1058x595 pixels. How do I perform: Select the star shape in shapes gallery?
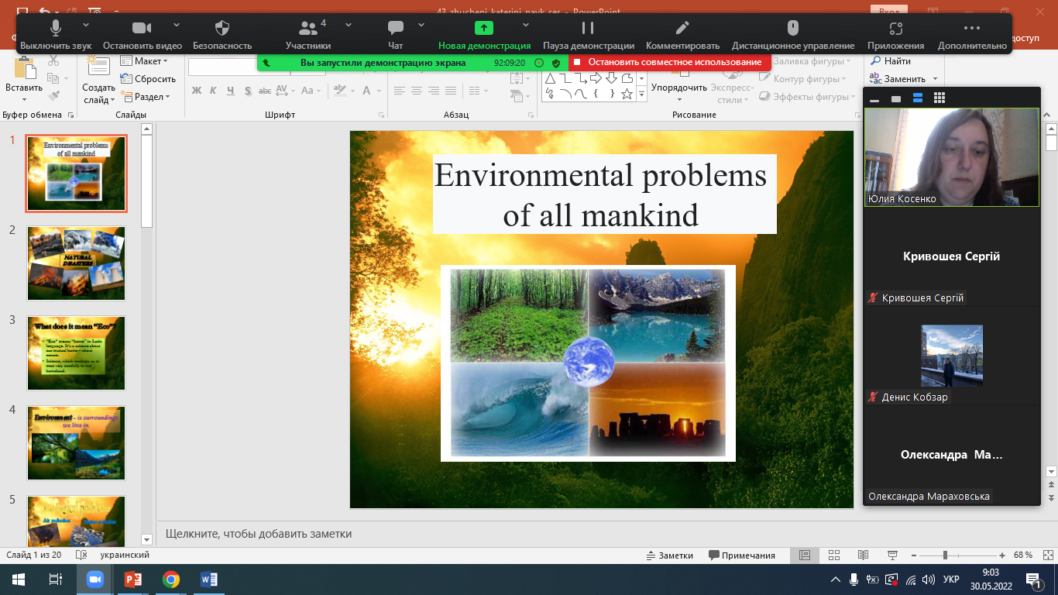(x=627, y=95)
